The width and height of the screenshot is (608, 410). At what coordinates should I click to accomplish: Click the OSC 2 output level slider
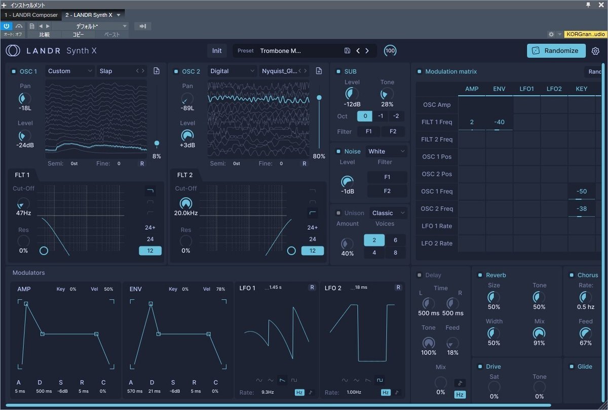pyautogui.click(x=319, y=97)
